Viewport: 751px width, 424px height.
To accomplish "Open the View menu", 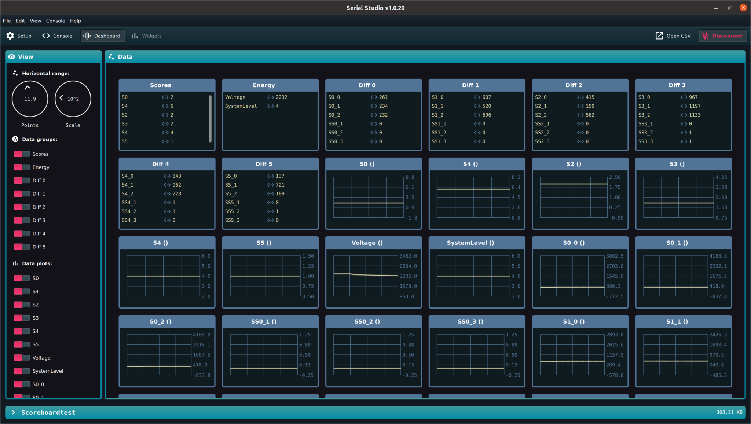I will [35, 21].
